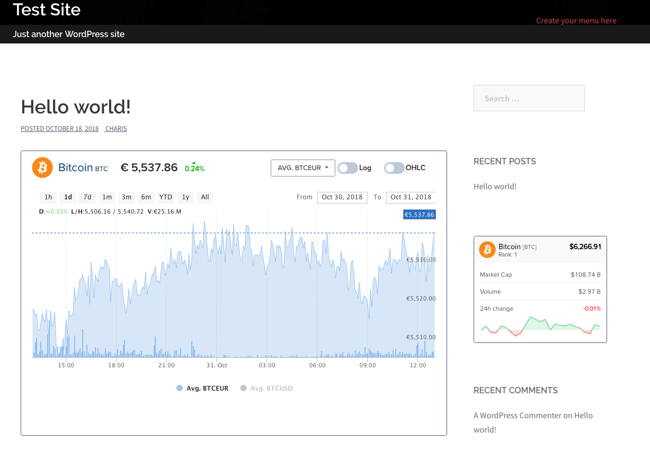
Task: Click the Bitcoin icon in sidebar widget
Action: [487, 250]
